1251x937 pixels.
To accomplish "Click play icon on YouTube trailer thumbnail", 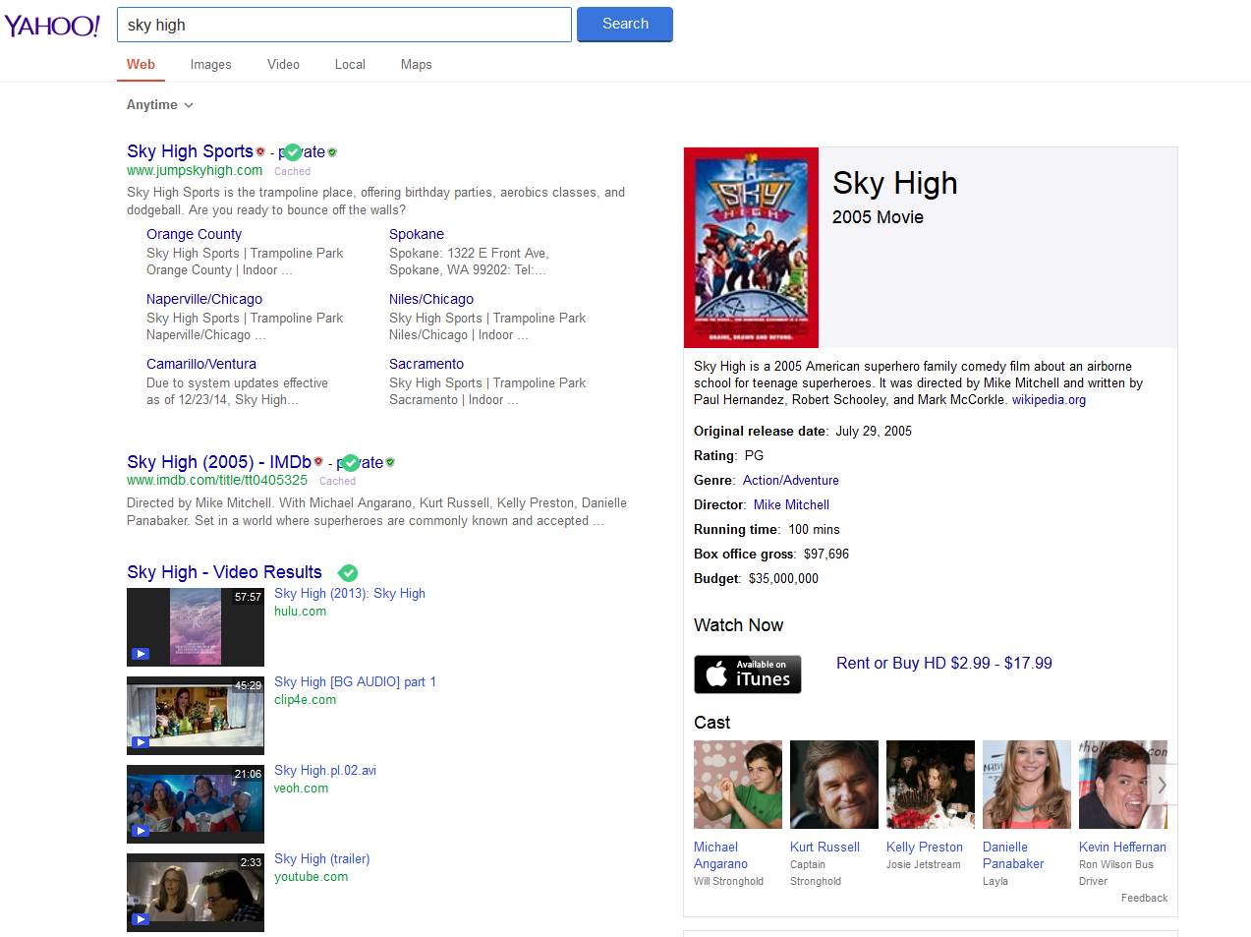I will tap(141, 919).
